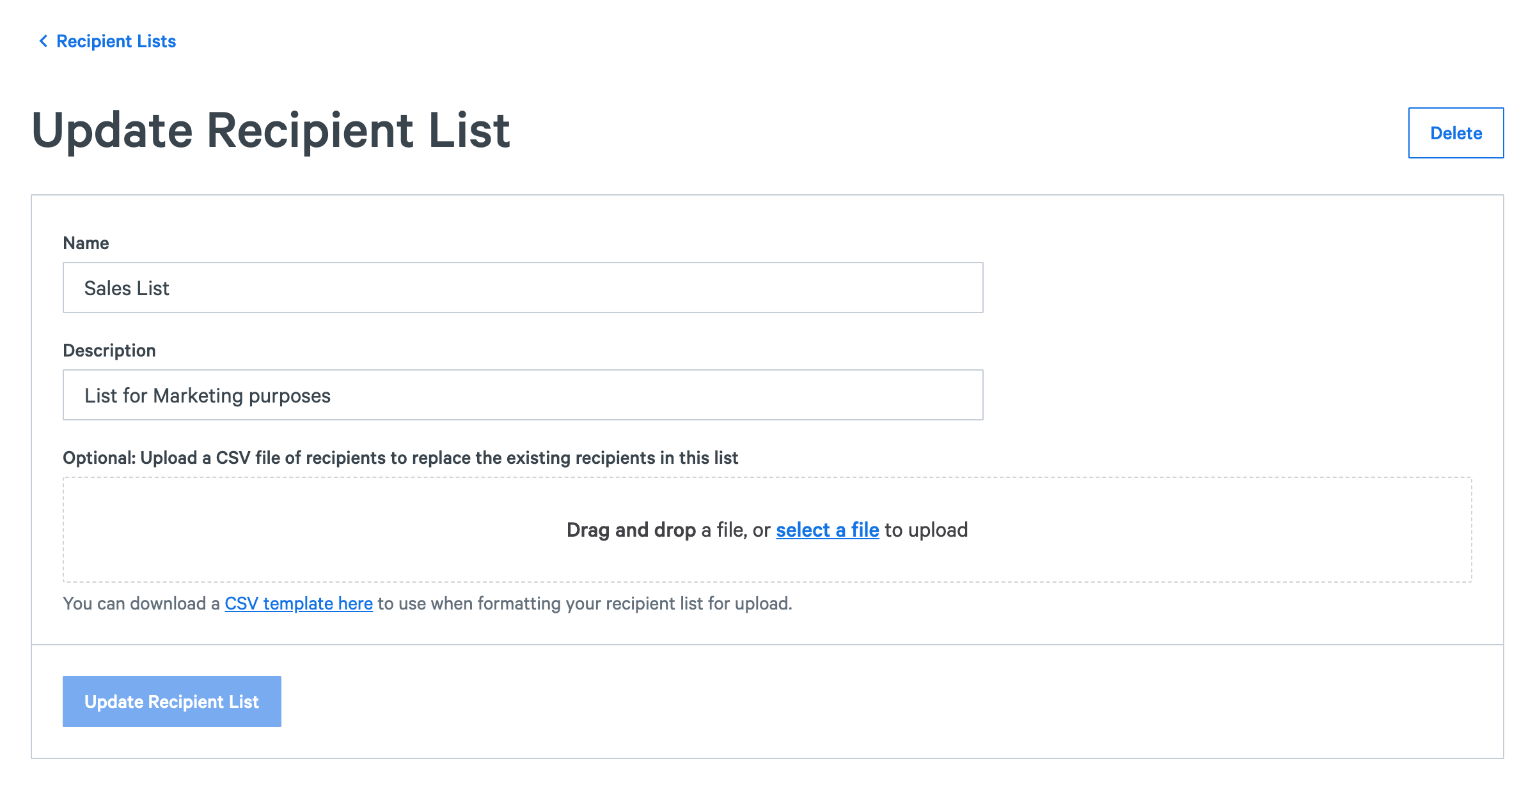The width and height of the screenshot is (1535, 791).
Task: Click the Optional CSV upload label
Action: coord(400,458)
